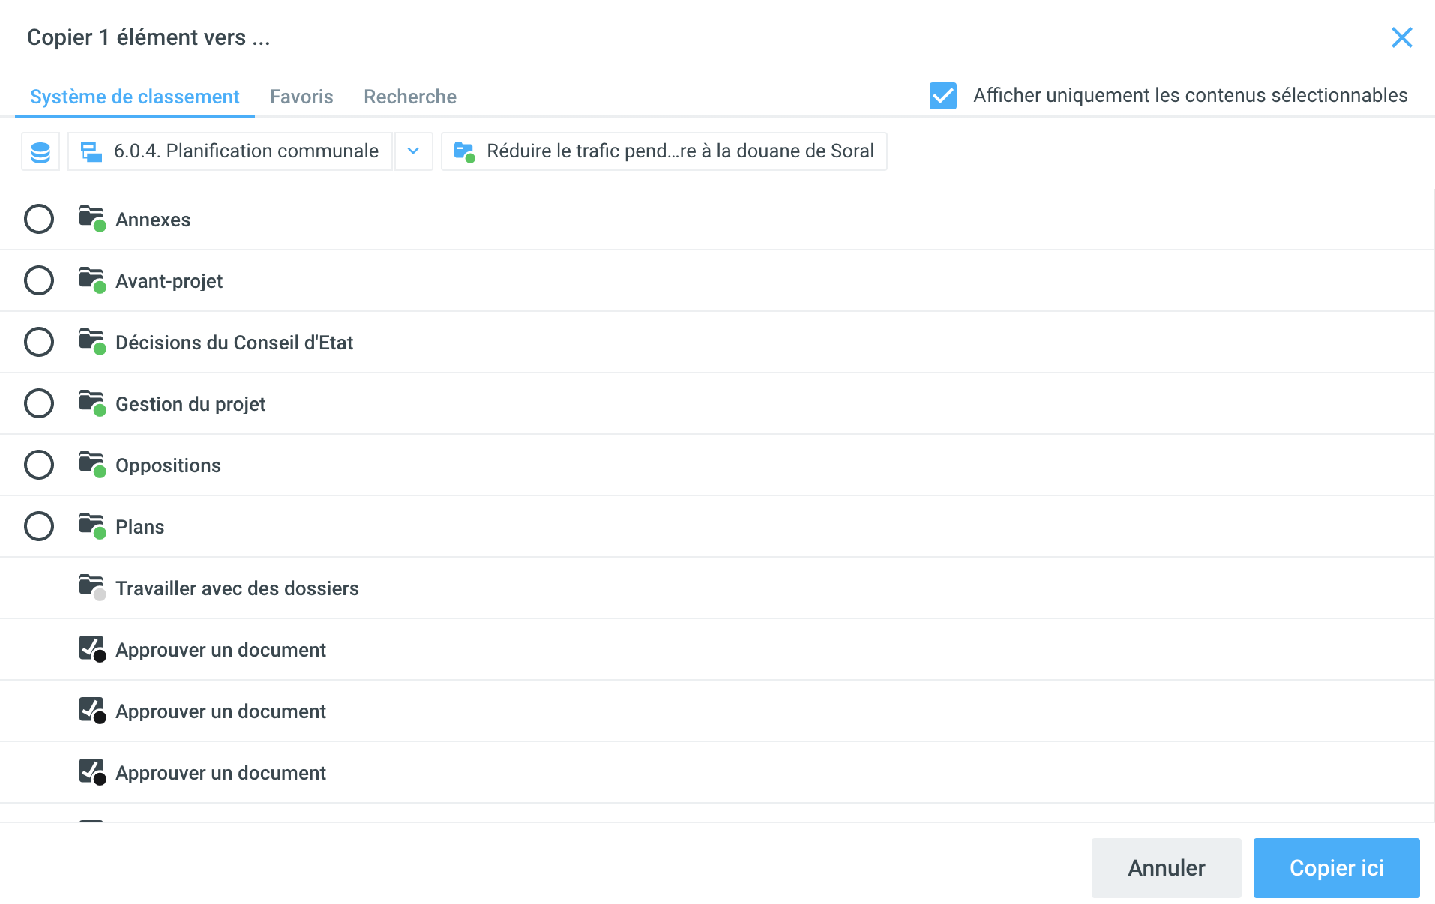This screenshot has height=904, width=1435.
Task: Click the Oppositions folder icon
Action: click(x=91, y=464)
